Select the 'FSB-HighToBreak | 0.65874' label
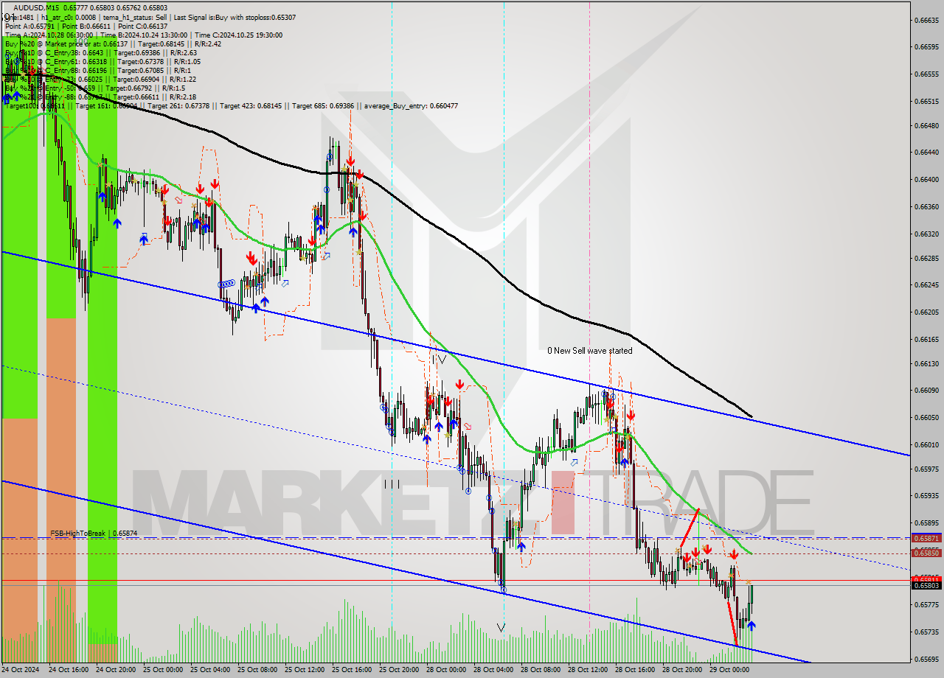Screen dimensions: 944x678 tap(94, 533)
